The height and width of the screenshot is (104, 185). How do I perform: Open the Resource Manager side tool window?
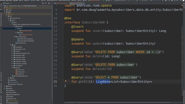pyautogui.click(x=1, y=19)
